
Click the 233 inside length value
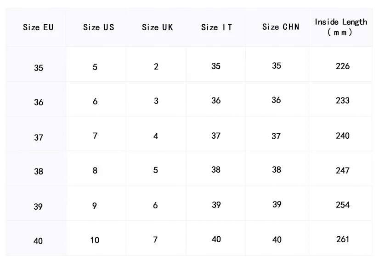343,101
